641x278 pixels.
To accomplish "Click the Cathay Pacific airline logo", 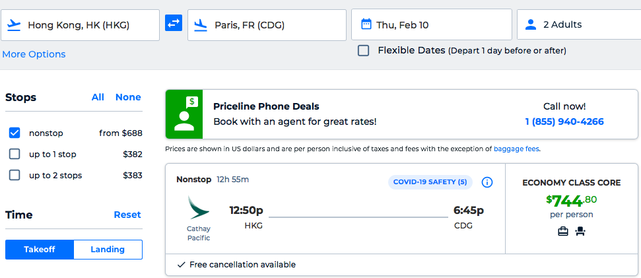I will 198,208.
